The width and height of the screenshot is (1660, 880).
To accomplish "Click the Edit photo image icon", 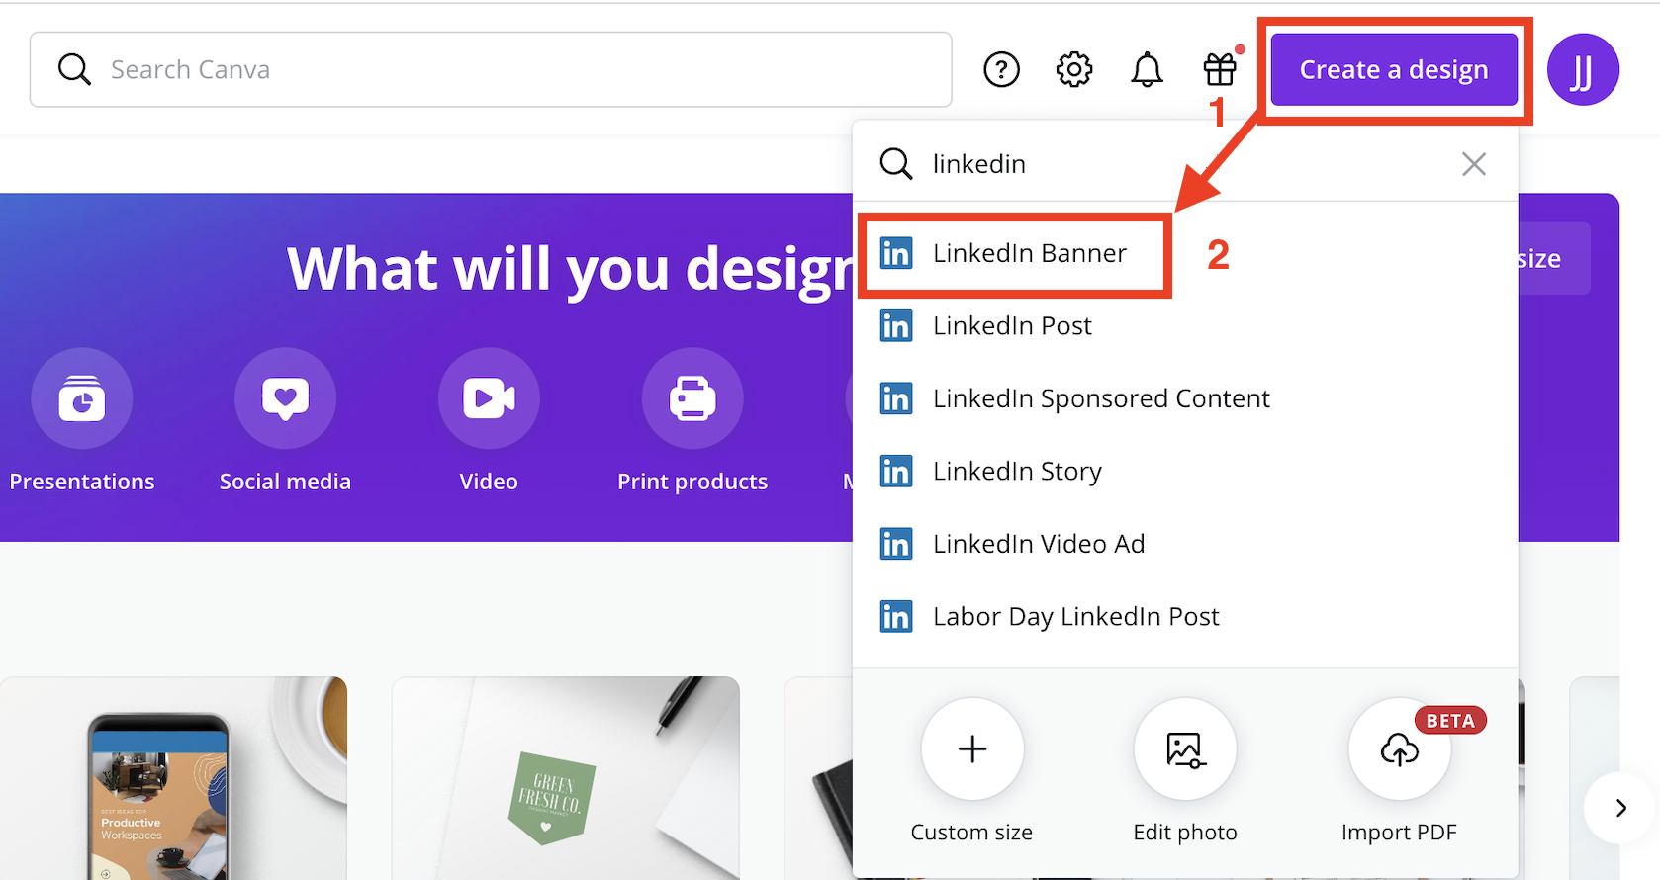I will click(x=1185, y=749).
